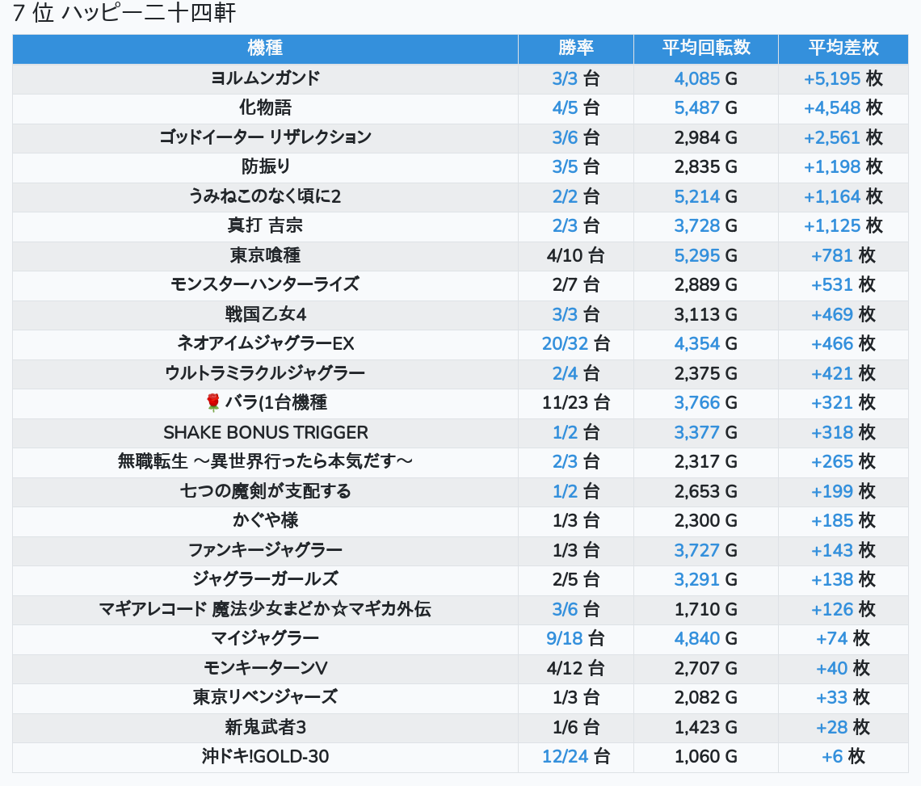Viewport: 921px width, 786px height.
Task: Click the マイジャグラー machine name
Action: click(x=265, y=638)
